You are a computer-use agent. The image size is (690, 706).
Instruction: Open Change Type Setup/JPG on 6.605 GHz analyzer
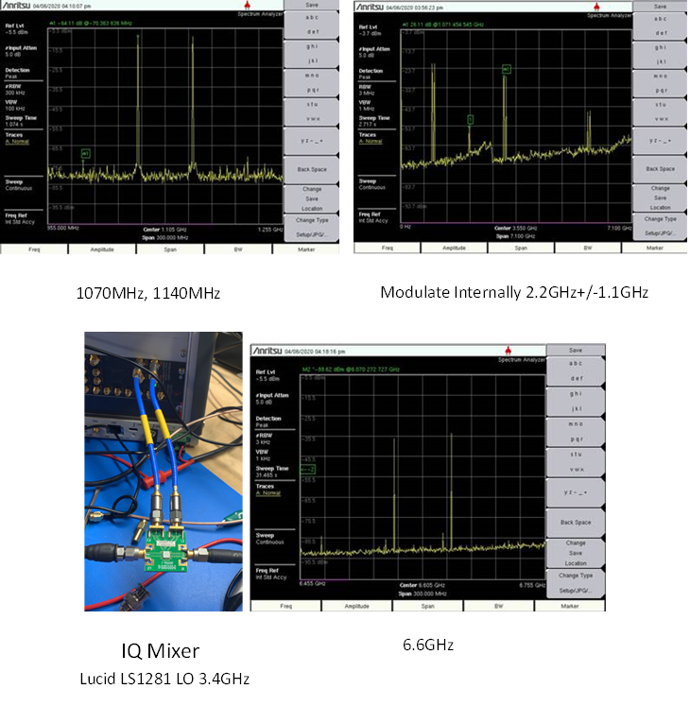(575, 580)
